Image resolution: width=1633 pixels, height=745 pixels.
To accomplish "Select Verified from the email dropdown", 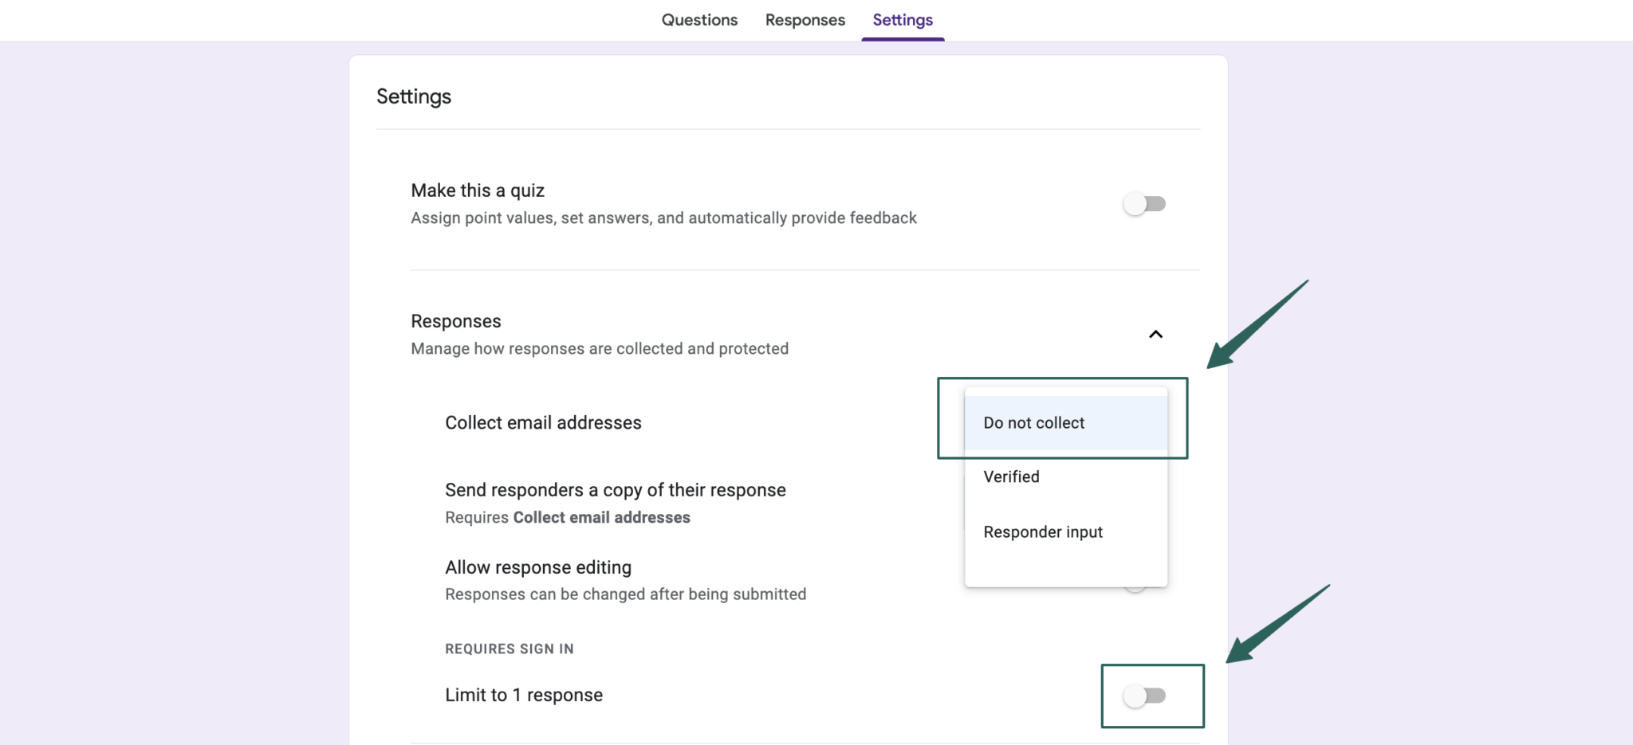I will 1011,476.
